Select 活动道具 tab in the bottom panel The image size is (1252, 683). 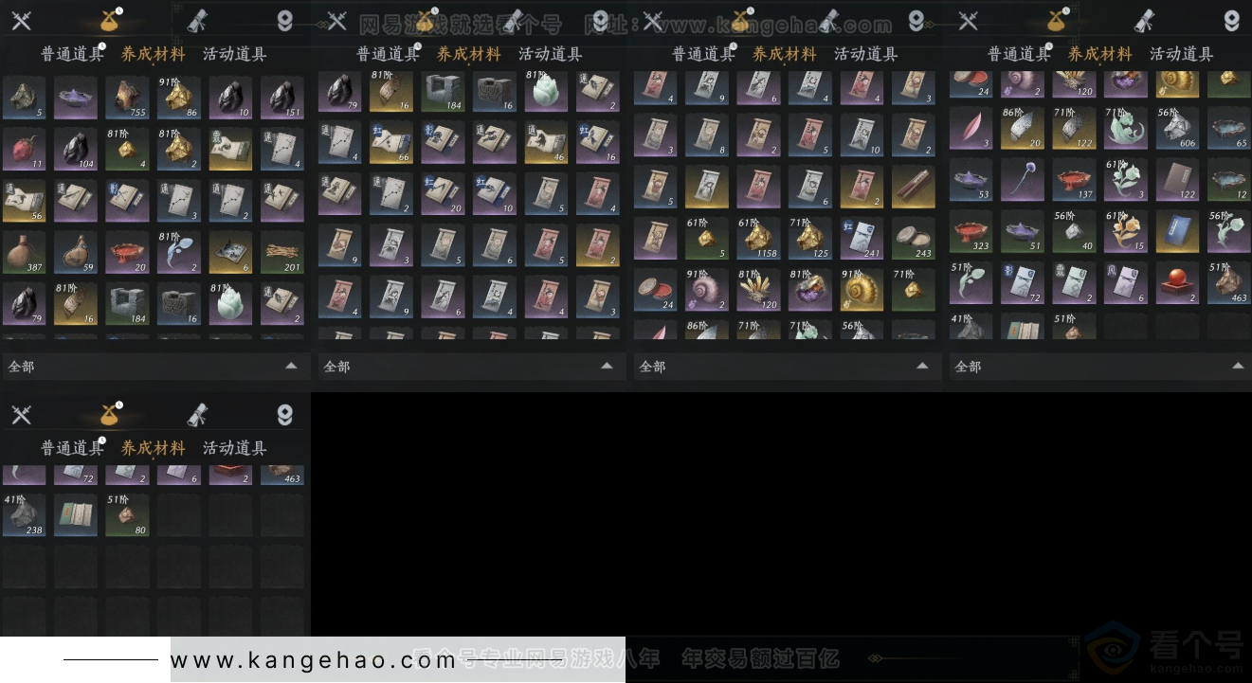pos(234,448)
